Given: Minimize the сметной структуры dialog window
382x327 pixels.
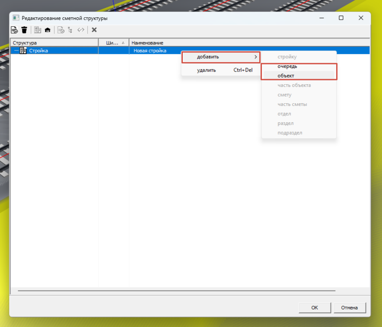Looking at the screenshot, I should click(322, 18).
